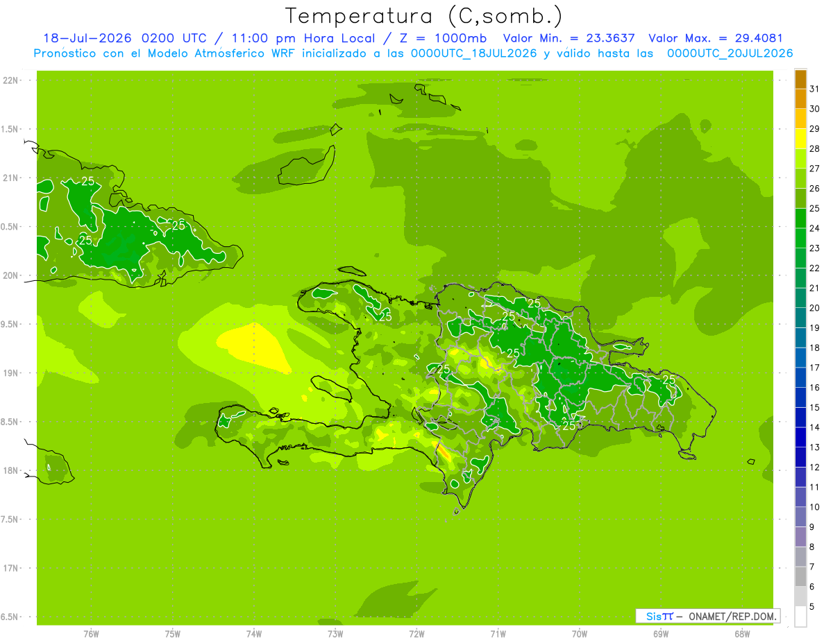Click the legend value '15' on the color scale
This screenshot has width=833, height=643.
[814, 408]
